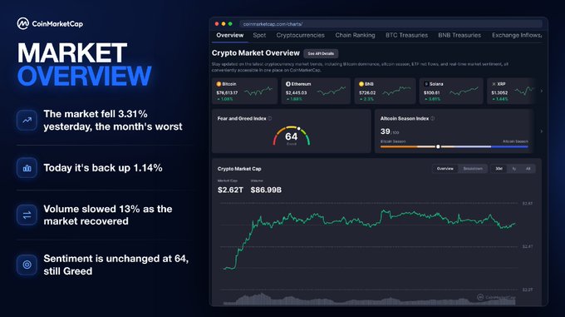Open the BNB Treasuries tab
Image resolution: width=565 pixels, height=317 pixels.
(x=459, y=35)
